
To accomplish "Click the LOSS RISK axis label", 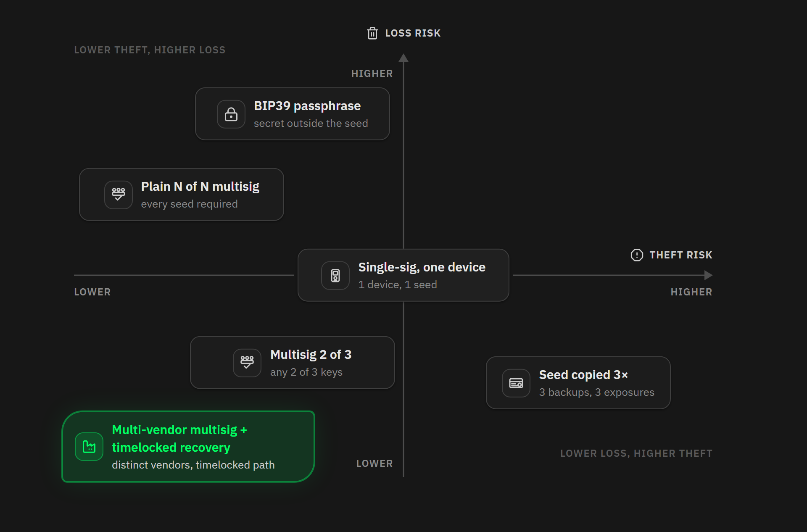I will 413,33.
